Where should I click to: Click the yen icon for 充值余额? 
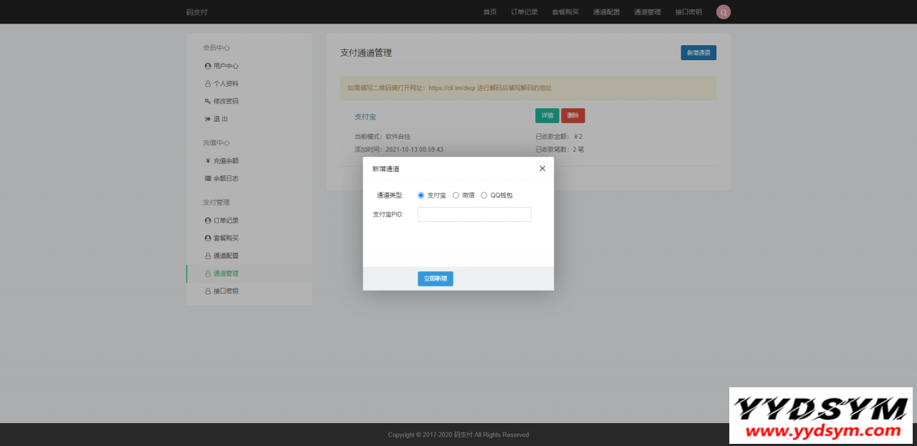coord(208,161)
